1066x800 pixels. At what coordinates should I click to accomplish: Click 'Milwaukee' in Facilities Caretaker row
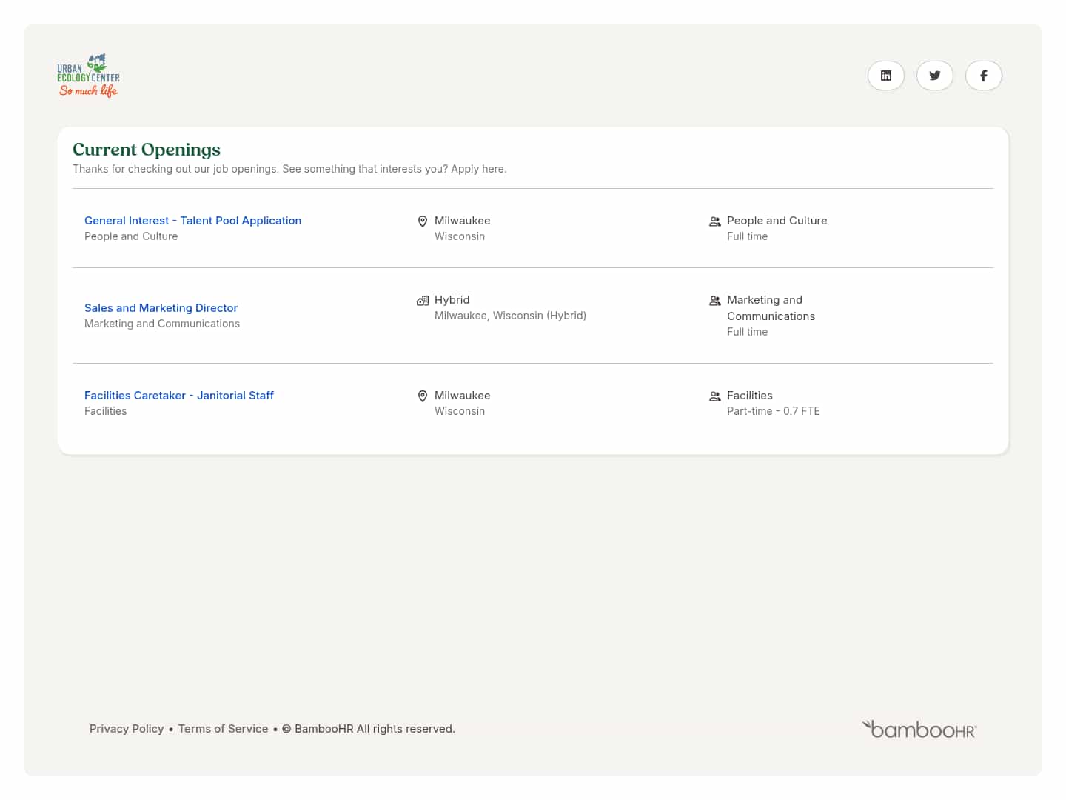pos(463,396)
